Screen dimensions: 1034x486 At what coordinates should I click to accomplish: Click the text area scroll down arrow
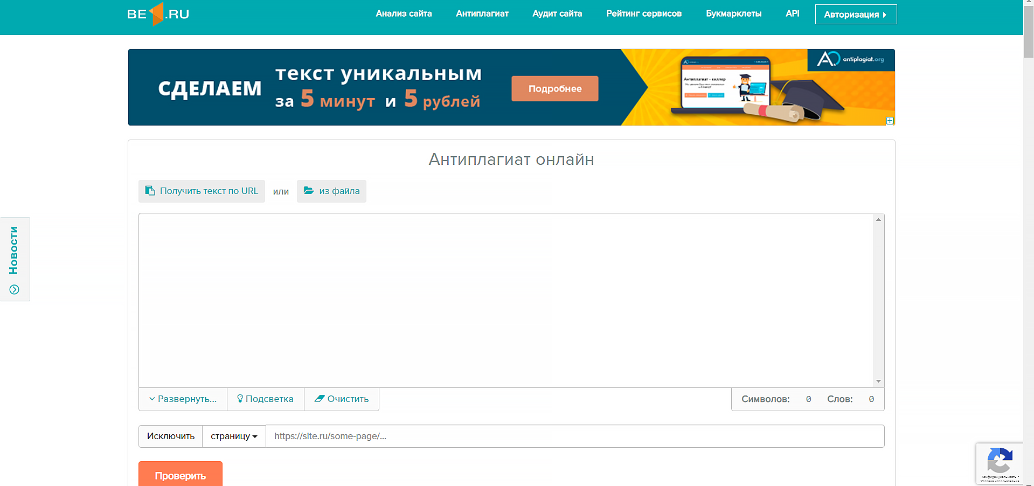pyautogui.click(x=879, y=381)
